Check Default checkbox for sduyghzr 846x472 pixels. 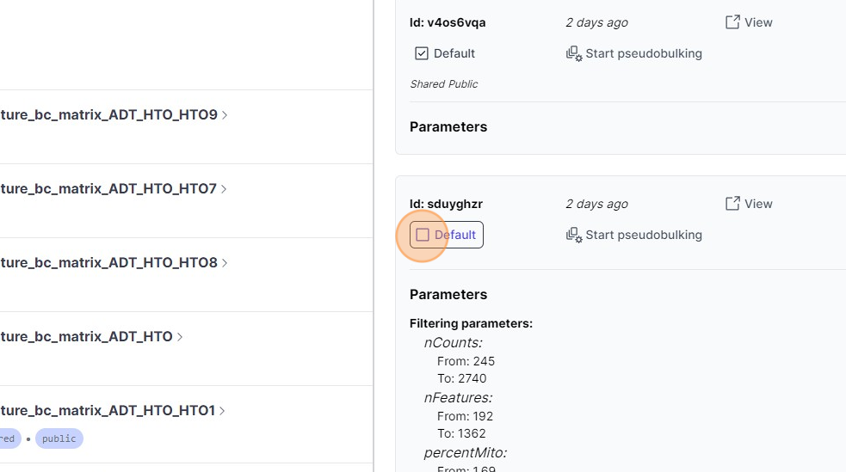coord(423,235)
